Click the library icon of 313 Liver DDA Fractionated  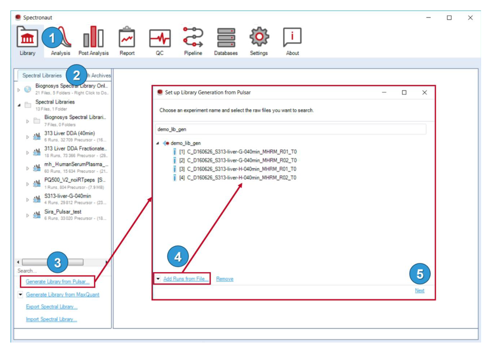pos(37,152)
